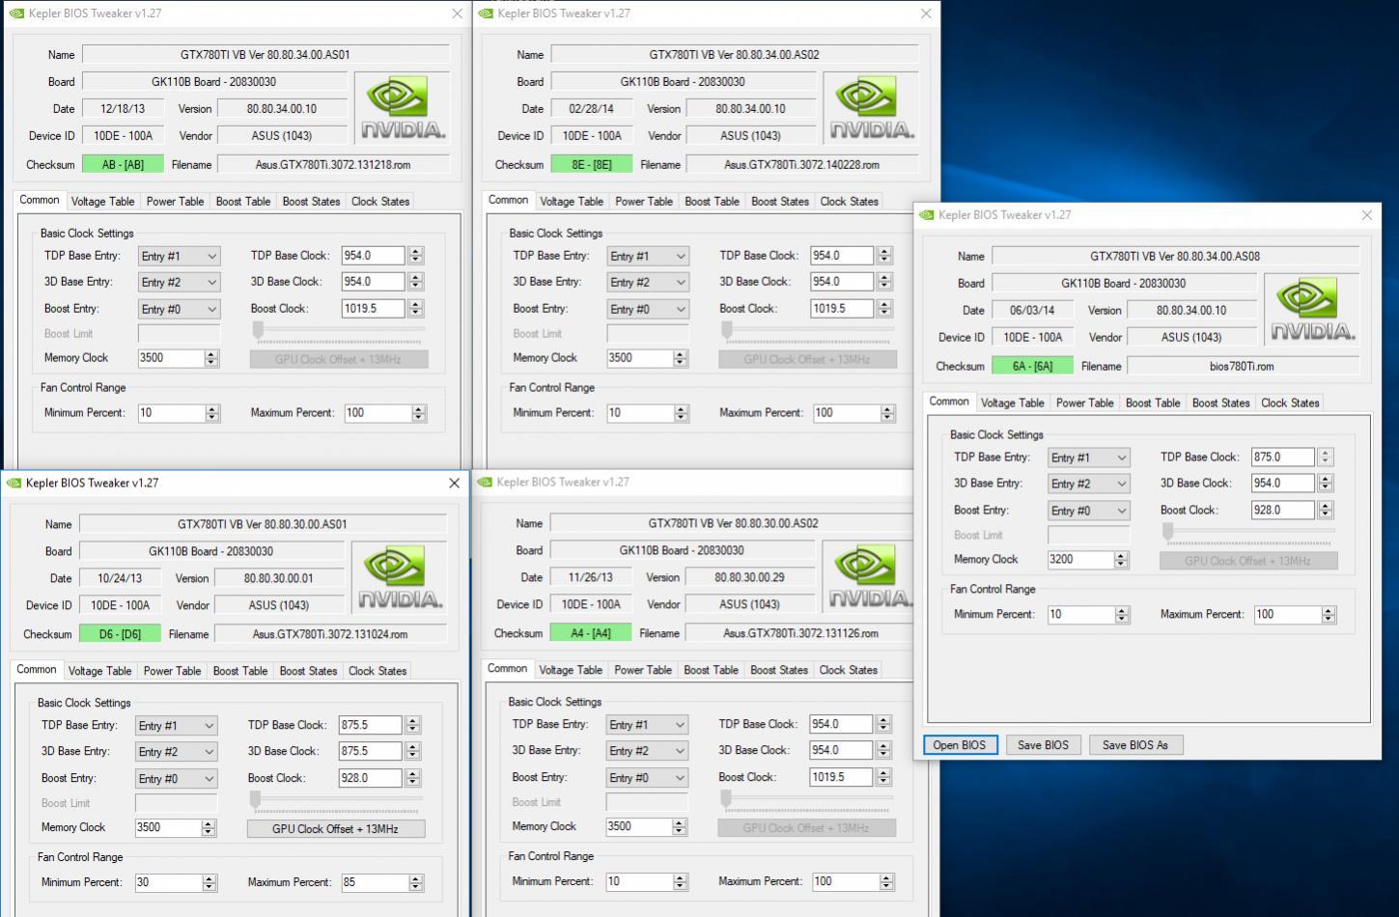Screen dimensions: 1399x917
Task: Switch to Voltage Table tab in bios780Ti.rom window
Action: pyautogui.click(x=1012, y=403)
